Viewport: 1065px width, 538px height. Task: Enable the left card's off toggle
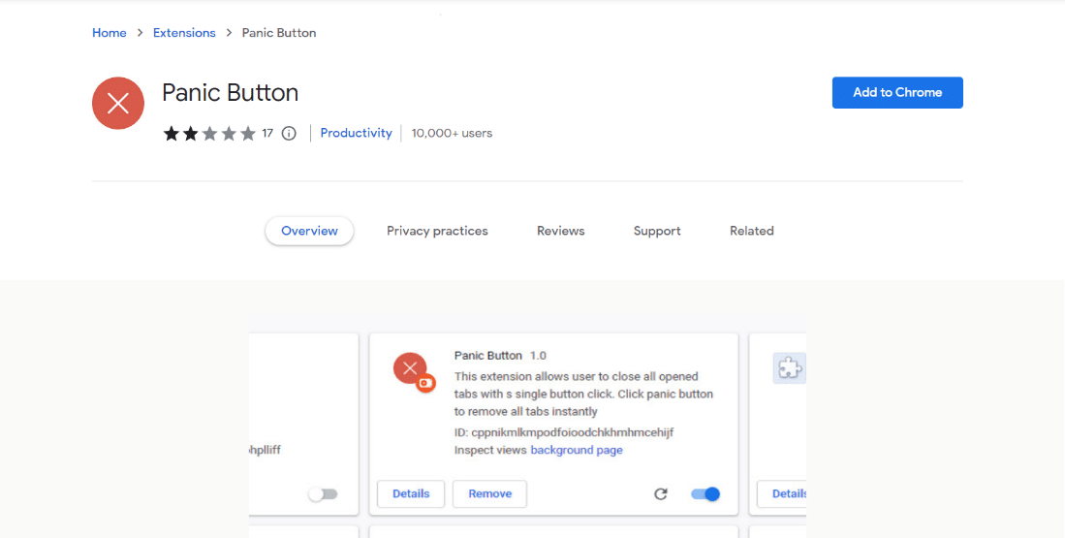pyautogui.click(x=323, y=493)
